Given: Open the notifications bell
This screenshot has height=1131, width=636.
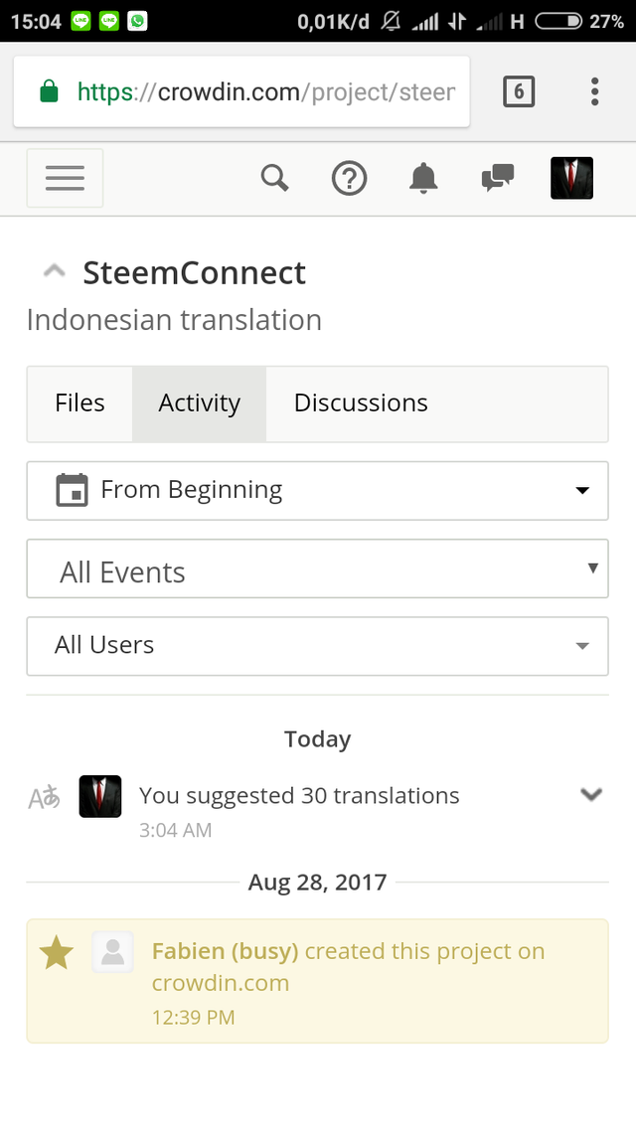Looking at the screenshot, I should pos(423,179).
